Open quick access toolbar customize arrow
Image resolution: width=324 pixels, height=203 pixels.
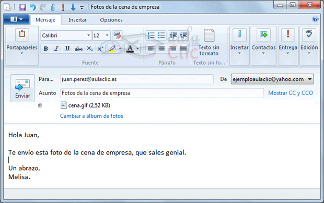[x=82, y=8]
